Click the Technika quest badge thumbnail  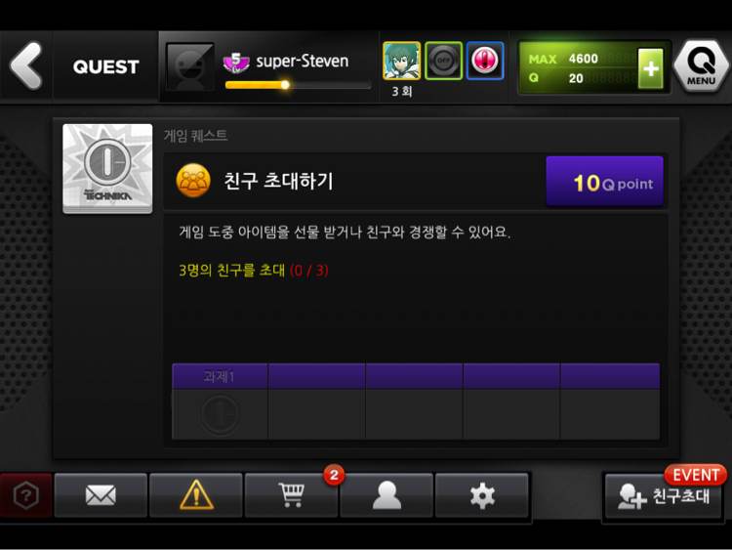[x=107, y=168]
